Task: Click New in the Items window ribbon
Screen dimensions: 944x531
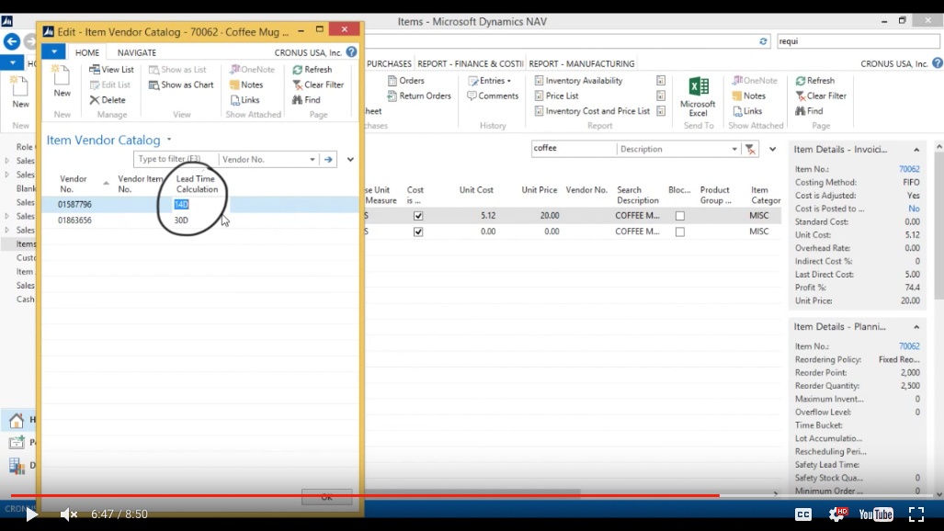Action: coord(20,92)
